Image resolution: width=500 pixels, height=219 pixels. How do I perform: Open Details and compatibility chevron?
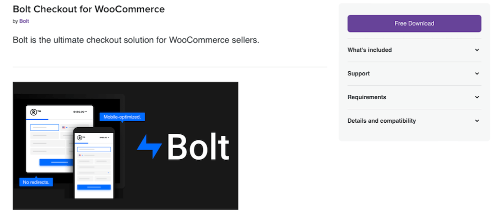476,121
